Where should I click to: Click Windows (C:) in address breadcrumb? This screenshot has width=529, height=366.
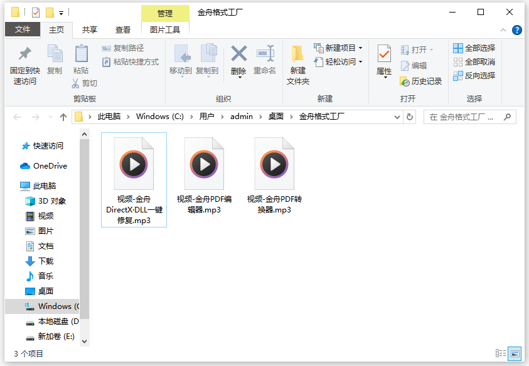point(160,117)
